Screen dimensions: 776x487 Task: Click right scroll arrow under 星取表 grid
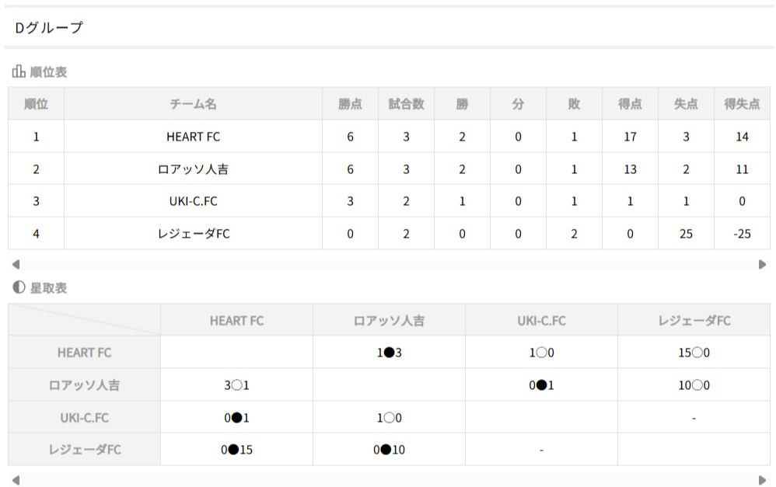coord(762,480)
